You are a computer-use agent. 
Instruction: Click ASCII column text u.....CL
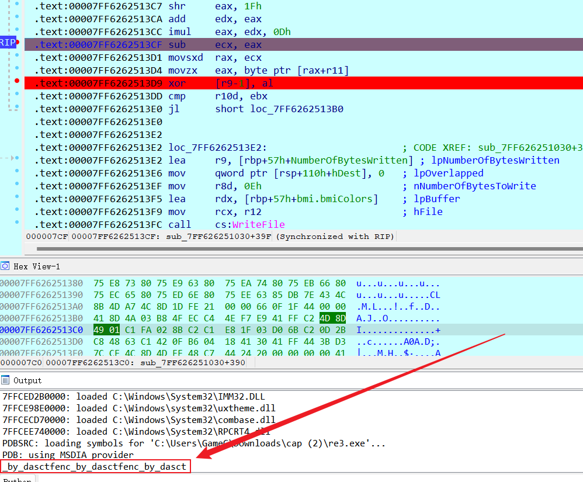pyautogui.click(x=398, y=295)
